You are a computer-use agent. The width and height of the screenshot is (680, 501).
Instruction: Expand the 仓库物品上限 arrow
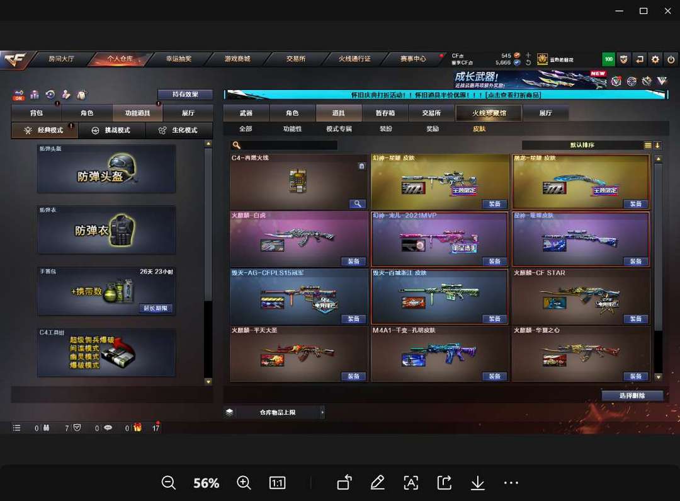point(322,412)
